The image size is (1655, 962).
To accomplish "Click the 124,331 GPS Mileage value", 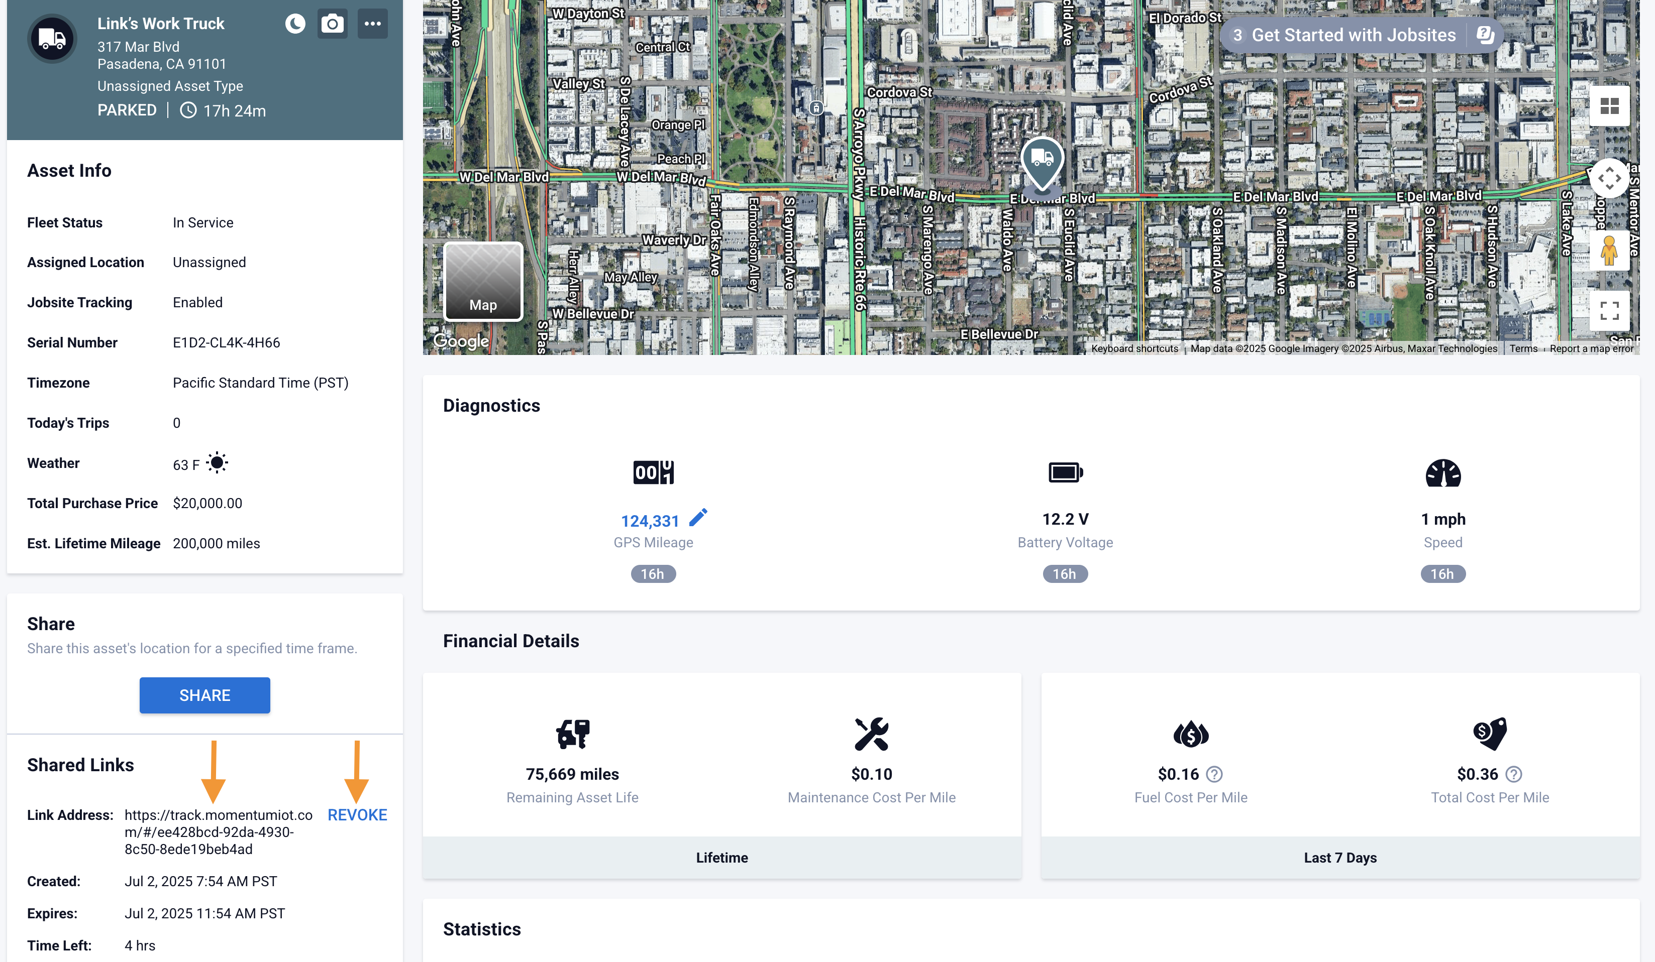I will (x=650, y=521).
